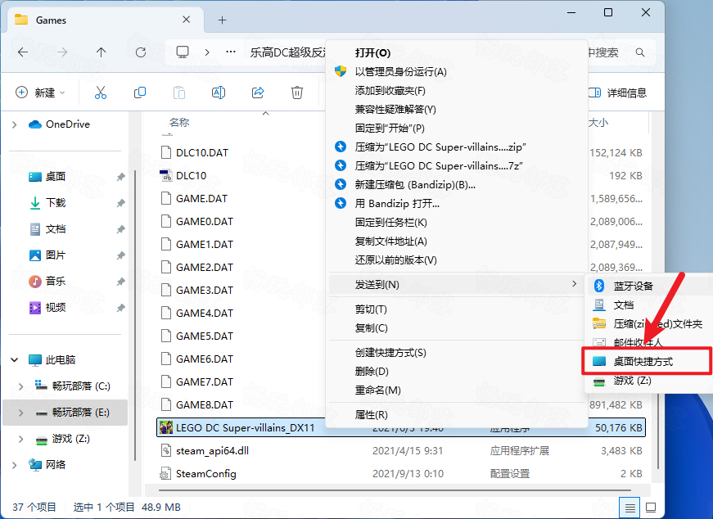
Task: Choose Pin to Taskbar (K)
Action: 457,223
